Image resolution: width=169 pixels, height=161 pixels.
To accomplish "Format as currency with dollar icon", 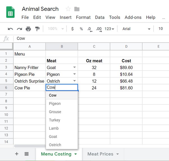I will tap(72, 29).
